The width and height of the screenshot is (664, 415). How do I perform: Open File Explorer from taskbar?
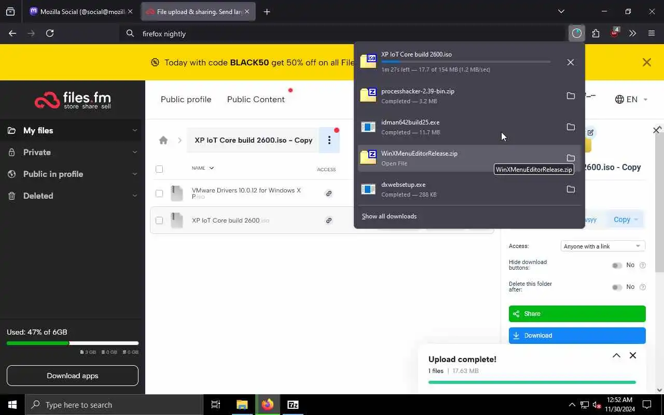[242, 405]
